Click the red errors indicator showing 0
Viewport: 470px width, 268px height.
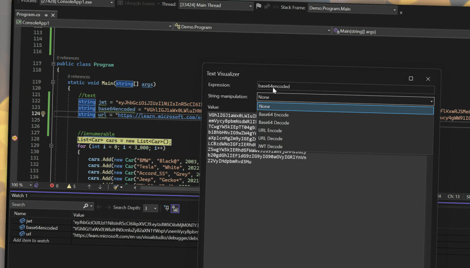pos(54,186)
